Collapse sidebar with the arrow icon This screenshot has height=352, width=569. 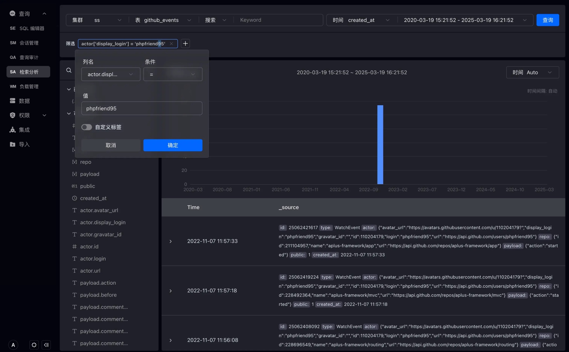click(x=46, y=345)
